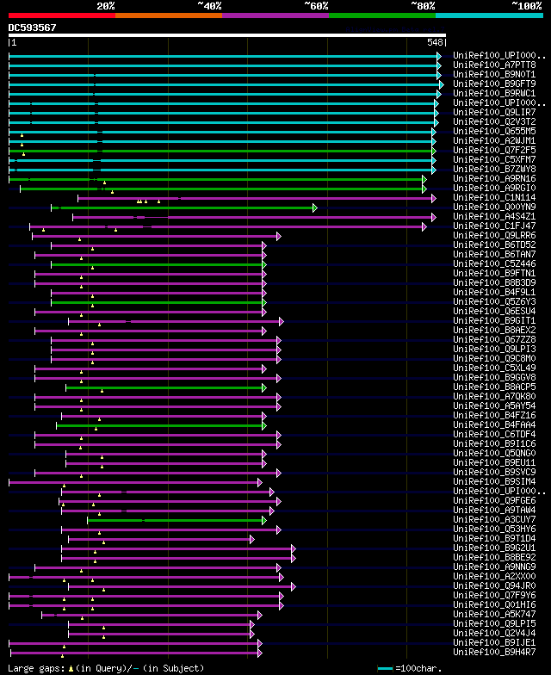The height and width of the screenshot is (675, 551).
Task: Select the UniRef100_B9H4R7 label
Action: click(x=494, y=653)
